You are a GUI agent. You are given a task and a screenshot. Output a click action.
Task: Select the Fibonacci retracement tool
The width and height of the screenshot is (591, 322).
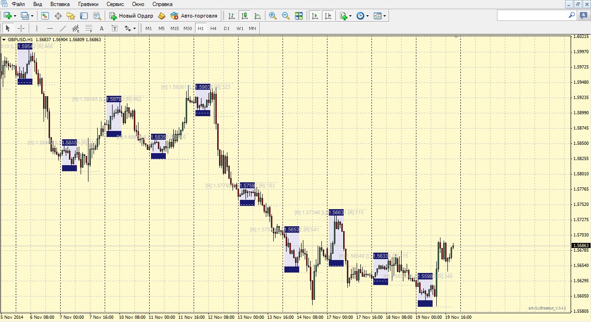pyautogui.click(x=89, y=28)
